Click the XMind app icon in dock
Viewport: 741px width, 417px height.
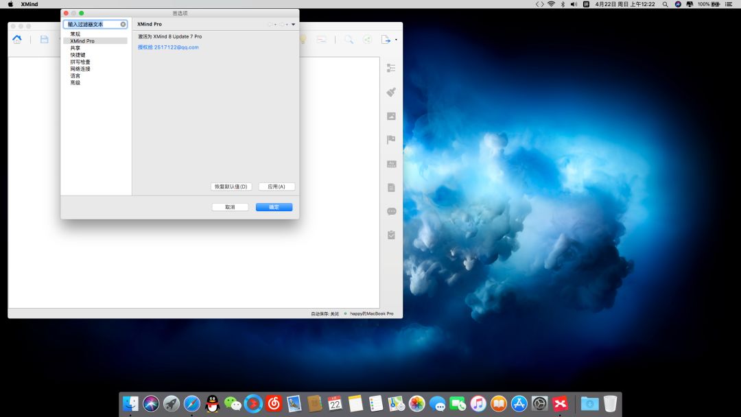[560, 404]
